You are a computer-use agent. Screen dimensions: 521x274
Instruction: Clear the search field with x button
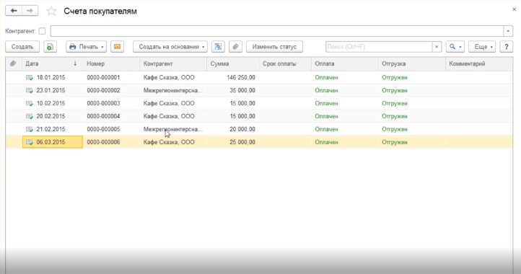point(437,47)
